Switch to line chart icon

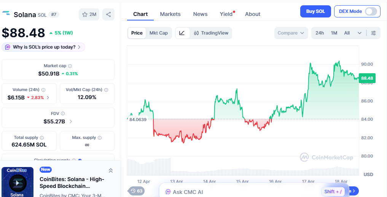[x=182, y=33]
